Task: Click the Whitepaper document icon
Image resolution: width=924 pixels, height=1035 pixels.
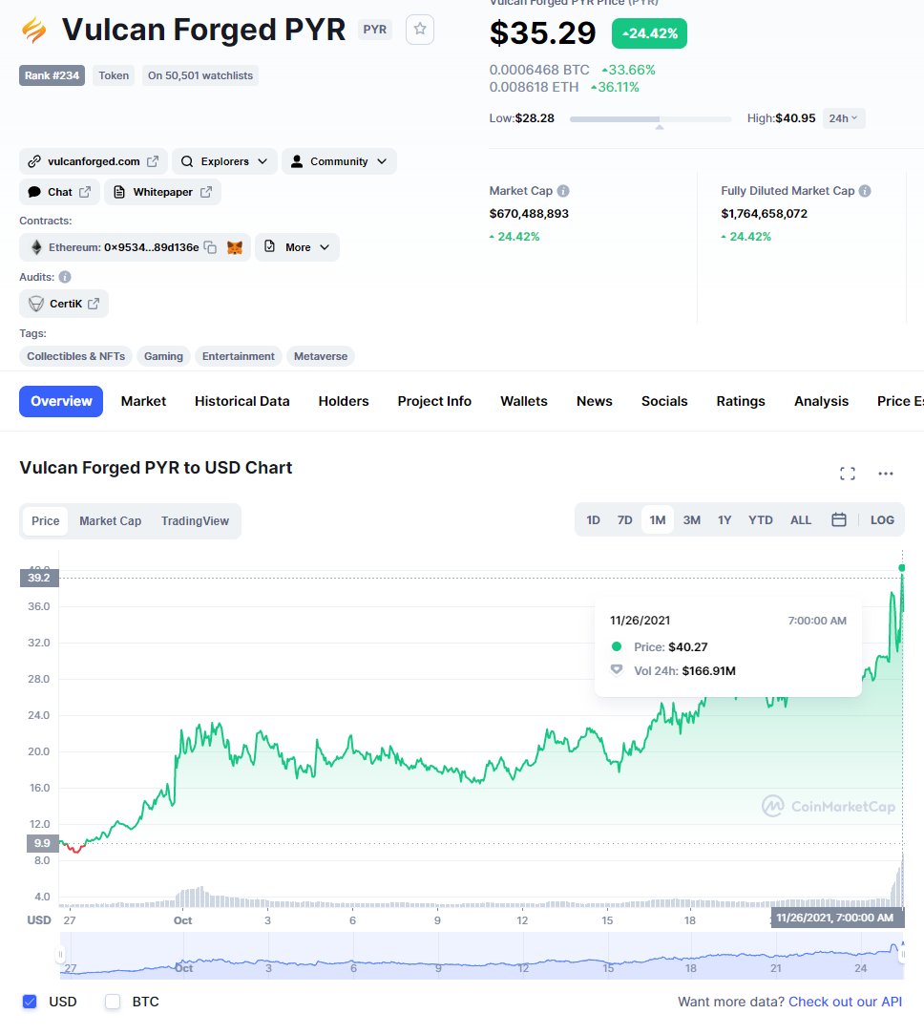Action: tap(119, 192)
